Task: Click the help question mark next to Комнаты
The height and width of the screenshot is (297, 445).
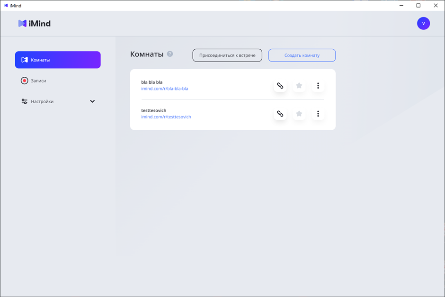Action: 169,54
